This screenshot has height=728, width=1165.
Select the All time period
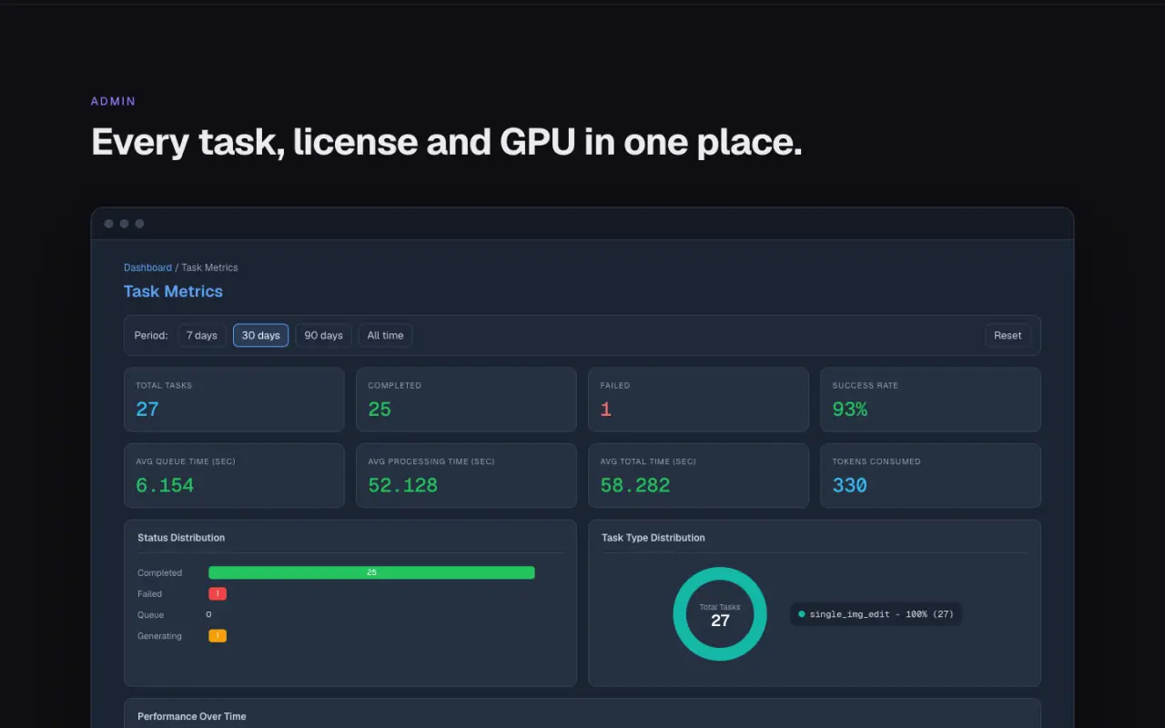[385, 336]
